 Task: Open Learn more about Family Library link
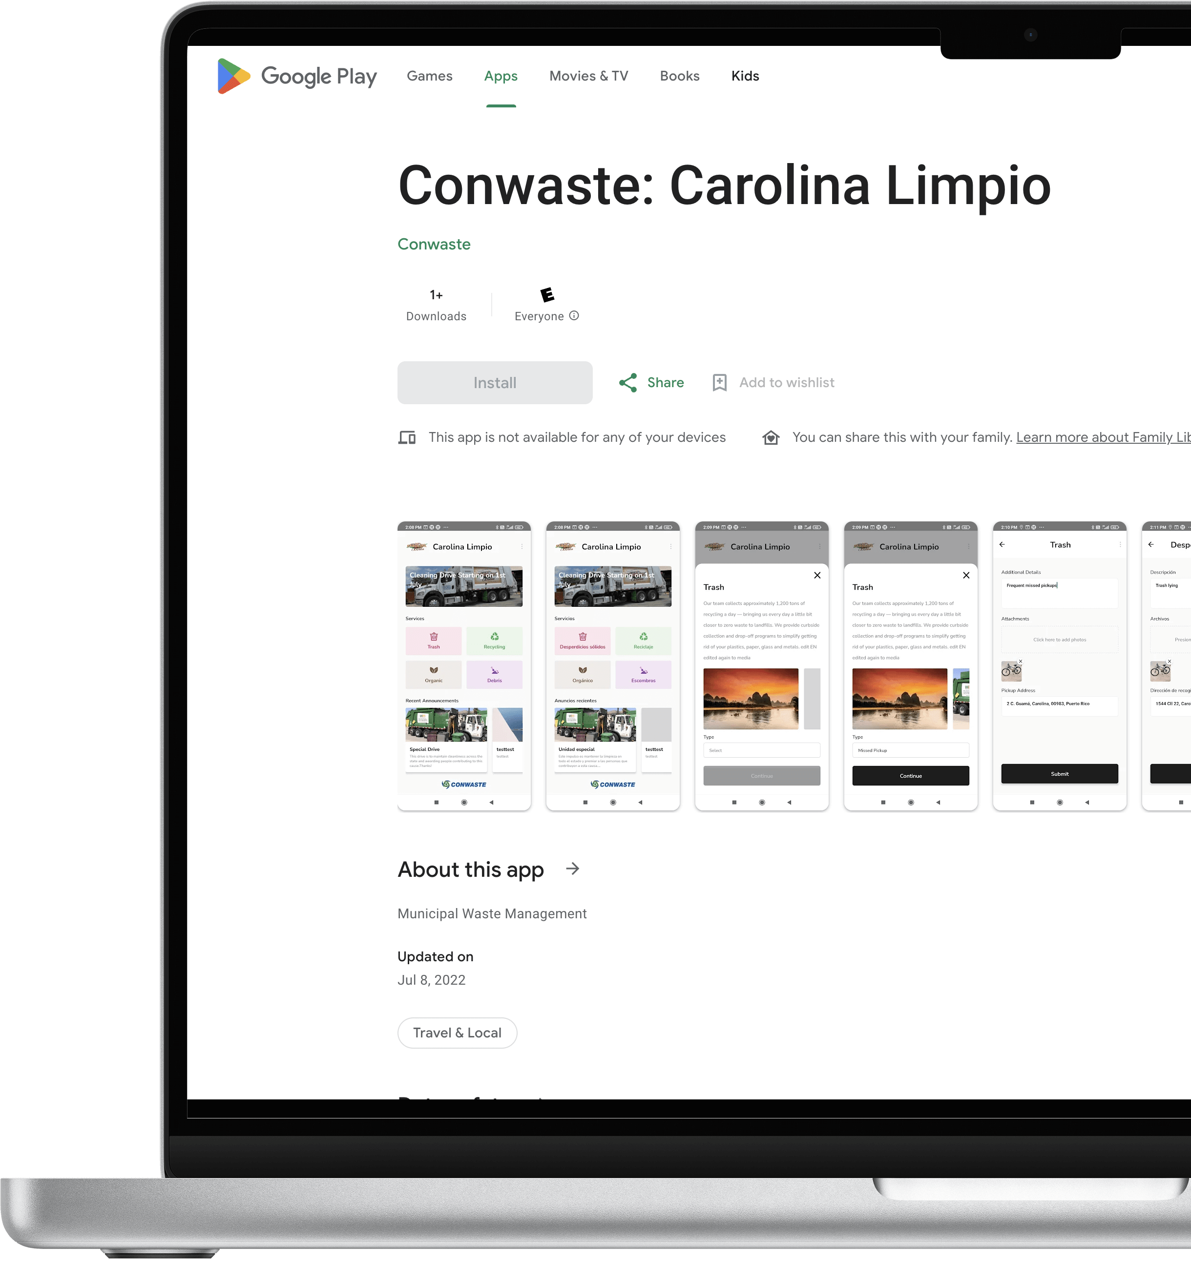point(1103,437)
